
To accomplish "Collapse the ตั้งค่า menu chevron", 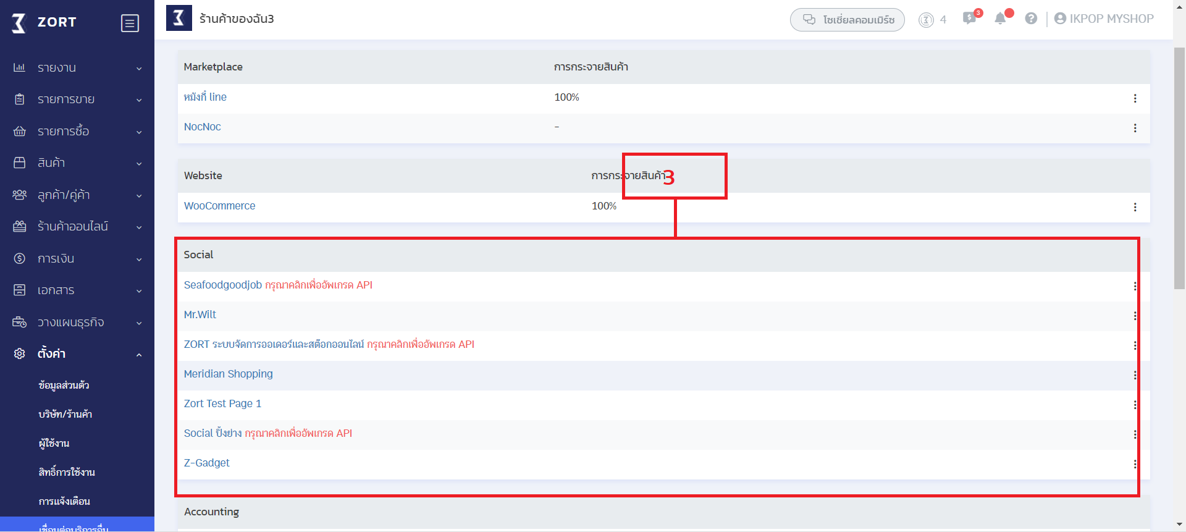I will click(139, 355).
